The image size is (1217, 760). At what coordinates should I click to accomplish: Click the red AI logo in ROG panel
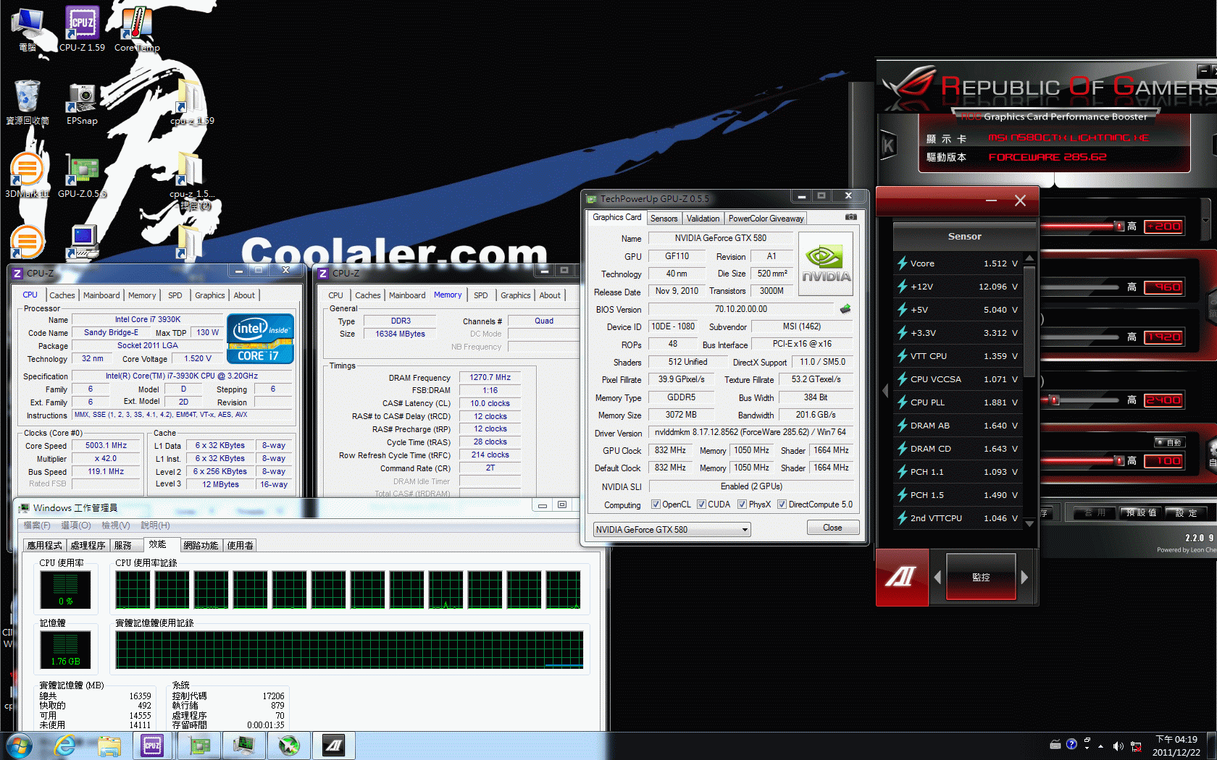point(901,577)
